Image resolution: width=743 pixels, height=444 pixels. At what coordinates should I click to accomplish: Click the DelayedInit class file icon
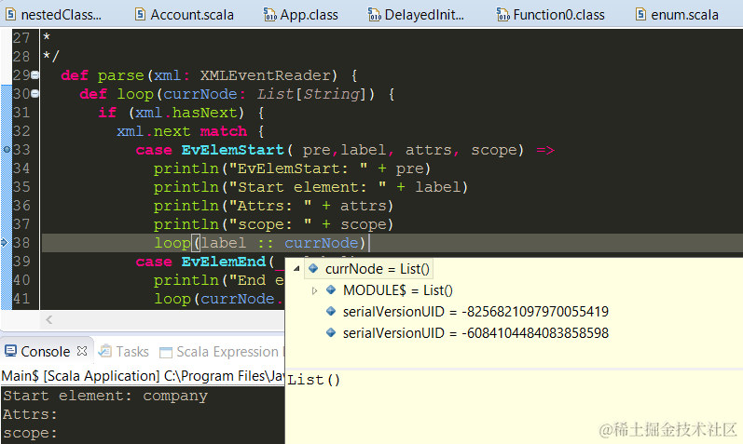click(x=375, y=15)
